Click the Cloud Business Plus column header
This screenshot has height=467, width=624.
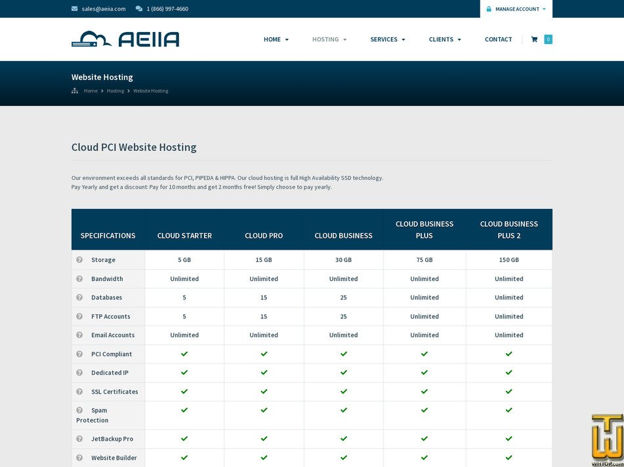click(x=425, y=229)
